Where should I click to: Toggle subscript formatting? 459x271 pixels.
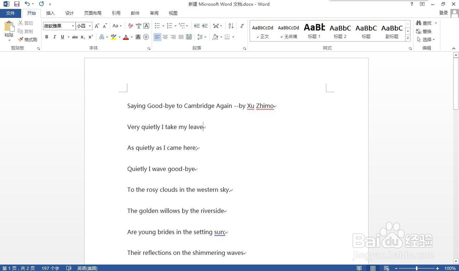click(83, 37)
